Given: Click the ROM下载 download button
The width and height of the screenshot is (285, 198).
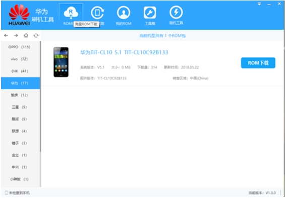Looking at the screenshot, I should [x=258, y=63].
